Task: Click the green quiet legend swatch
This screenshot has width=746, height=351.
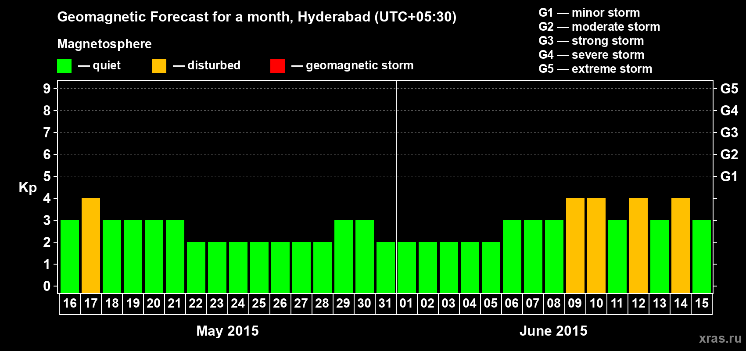Action: [x=64, y=66]
